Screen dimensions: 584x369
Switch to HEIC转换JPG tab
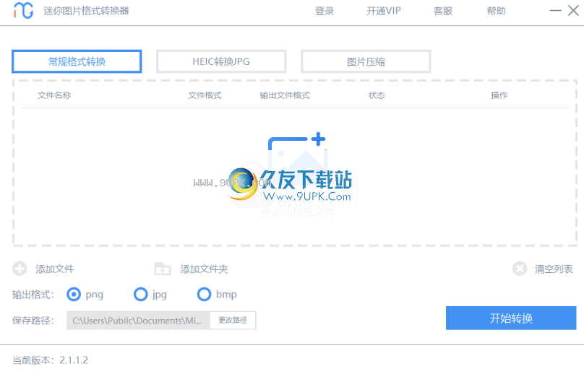[221, 61]
